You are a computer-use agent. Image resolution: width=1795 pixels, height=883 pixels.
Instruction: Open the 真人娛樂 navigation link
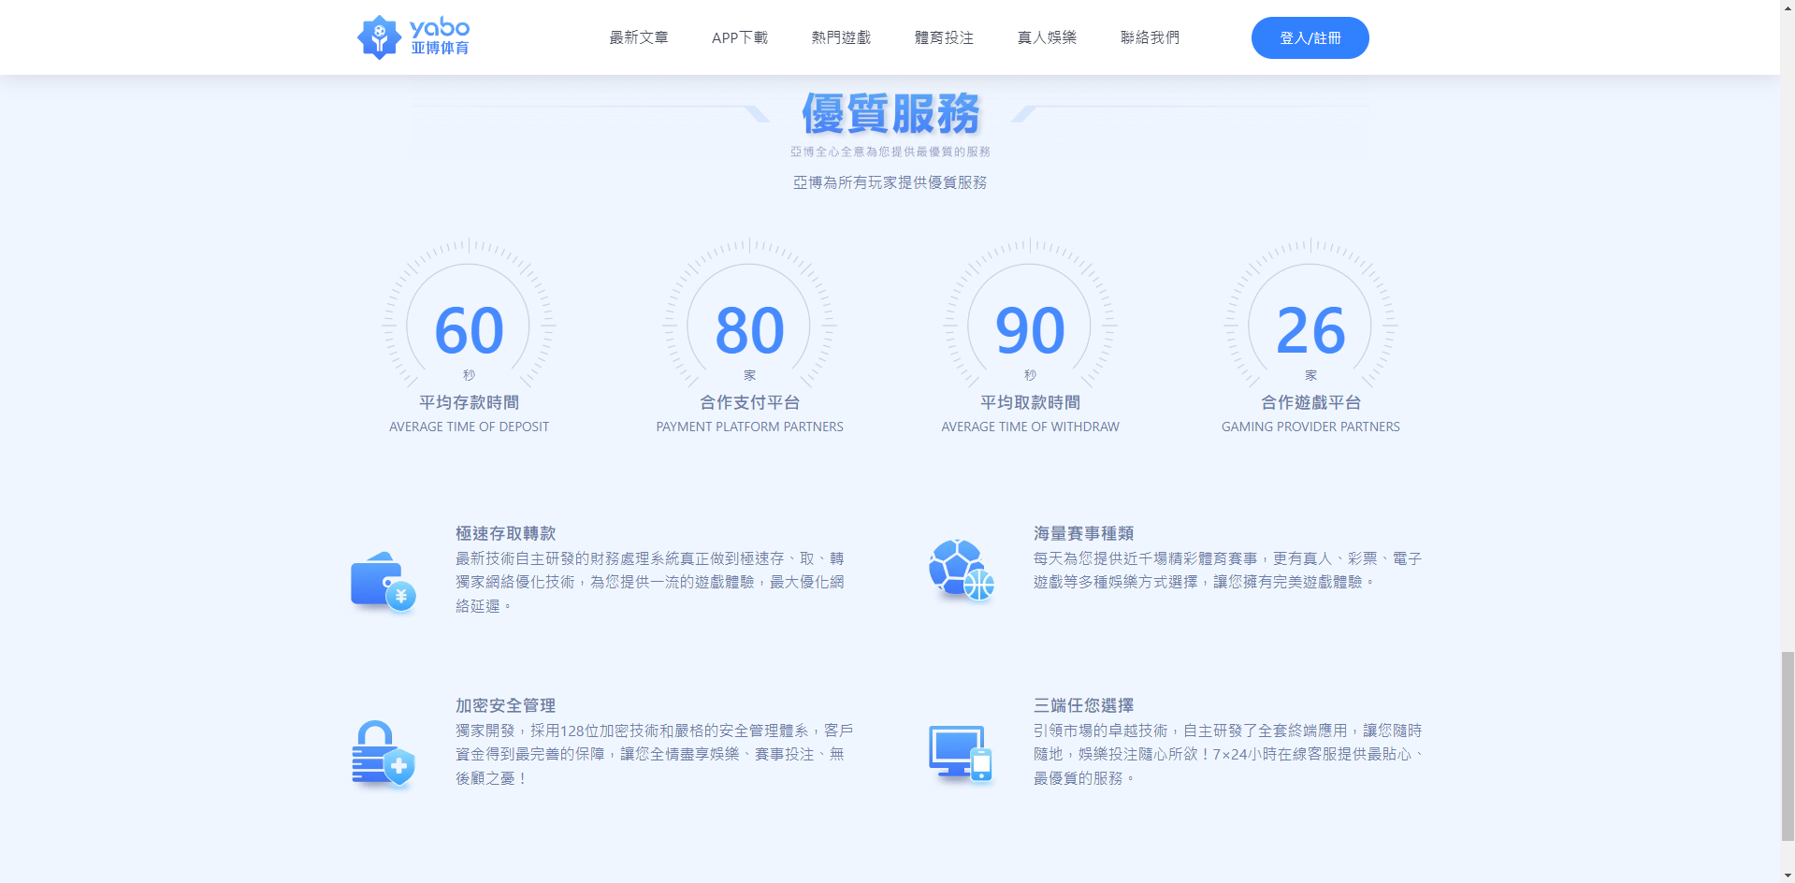pos(1047,37)
